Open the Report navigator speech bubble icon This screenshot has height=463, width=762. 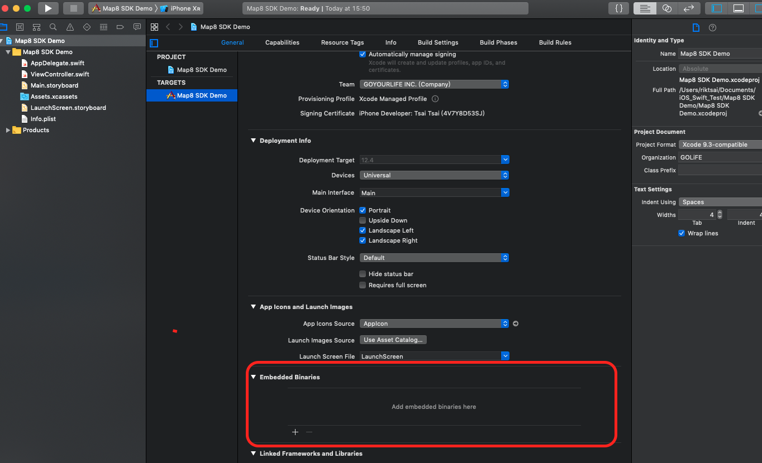pos(137,27)
